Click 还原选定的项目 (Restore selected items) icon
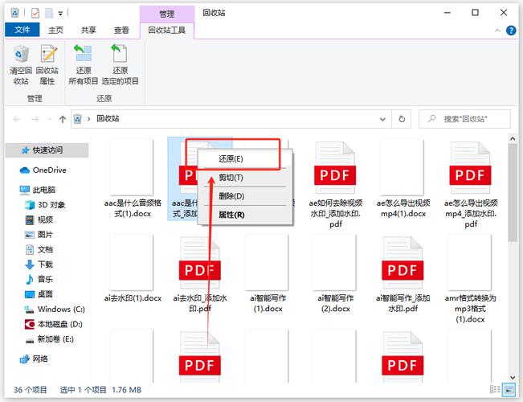Screen dimensions: 523x402 point(120,65)
